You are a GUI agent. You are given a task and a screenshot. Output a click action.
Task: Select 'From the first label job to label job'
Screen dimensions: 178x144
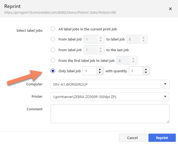click(x=53, y=60)
